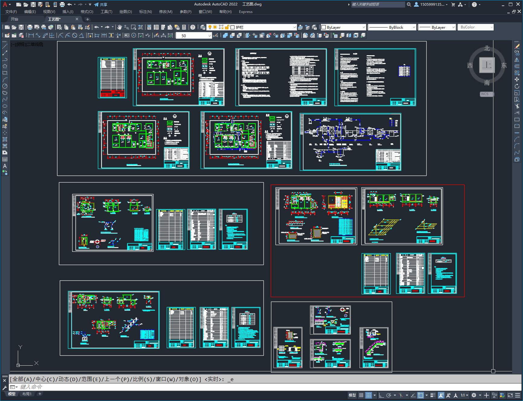The width and height of the screenshot is (523, 401).
Task: Open the ByLayer color dropdown
Action: 343,27
